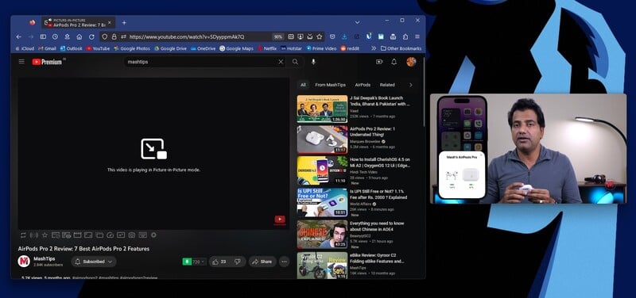Open J Sai Deepak's Book Launch thumbnail
The height and width of the screenshot is (298, 636).
point(322,109)
